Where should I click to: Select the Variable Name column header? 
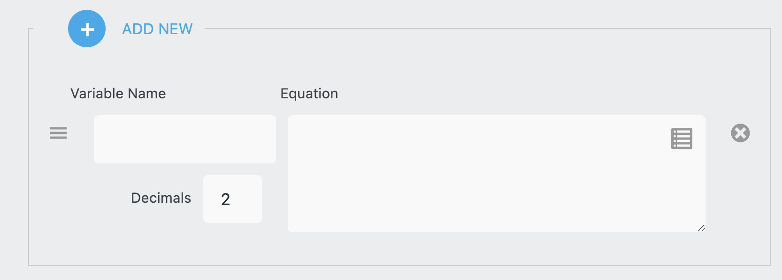(x=118, y=93)
